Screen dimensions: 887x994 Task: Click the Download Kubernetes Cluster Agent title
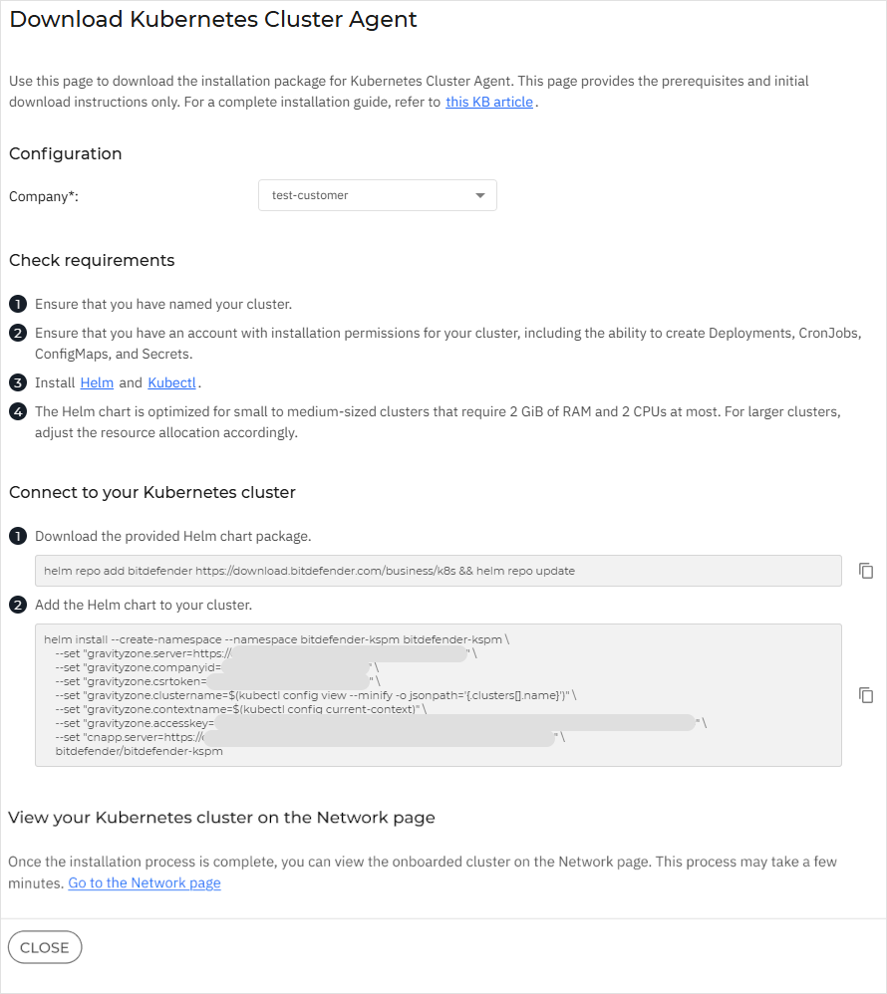pyautogui.click(x=212, y=19)
